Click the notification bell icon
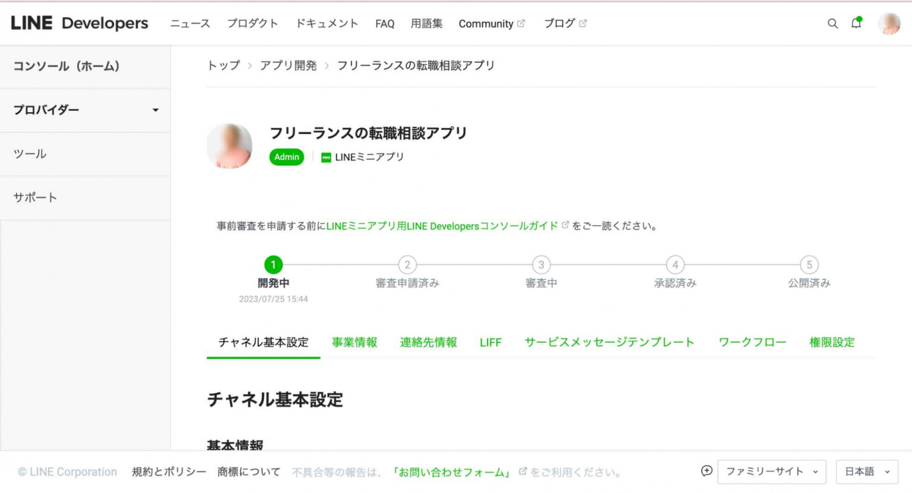 (x=856, y=24)
